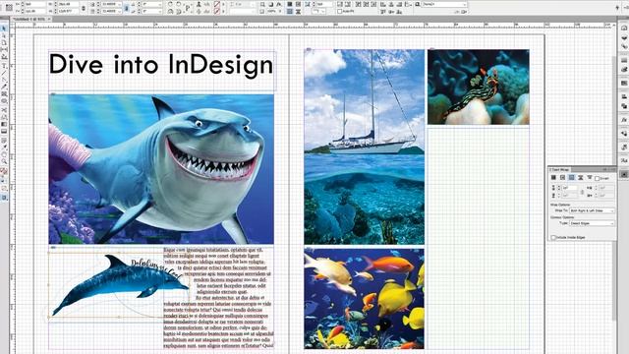The height and width of the screenshot is (354, 629).
Task: Toggle the Invert checkbox in Text Wrap
Action: tap(597, 179)
